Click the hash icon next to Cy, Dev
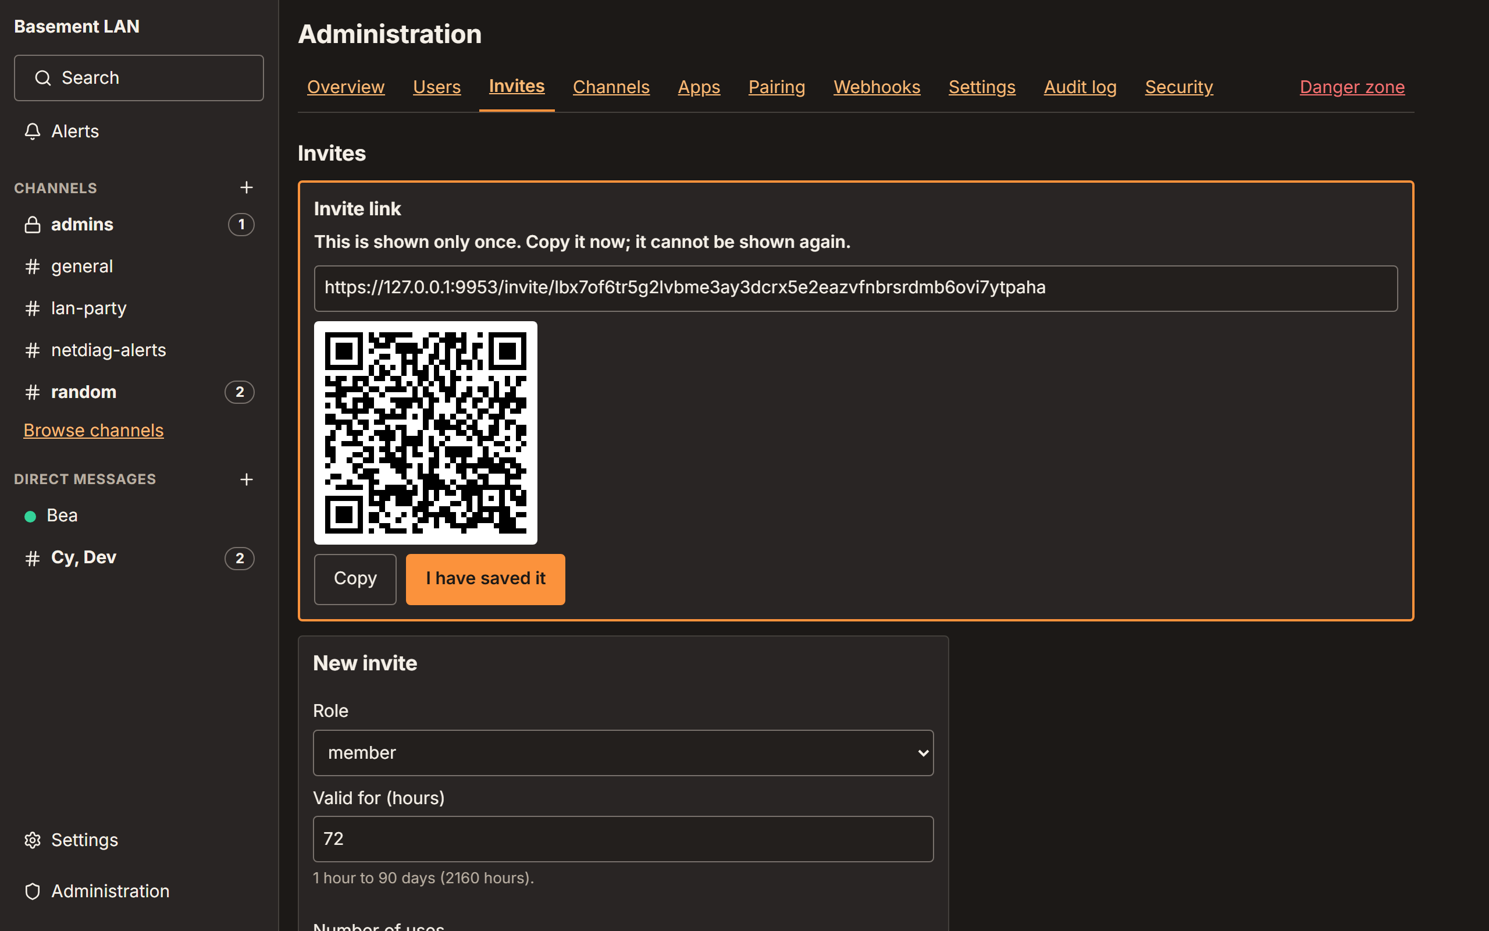1489x931 pixels. pos(33,558)
